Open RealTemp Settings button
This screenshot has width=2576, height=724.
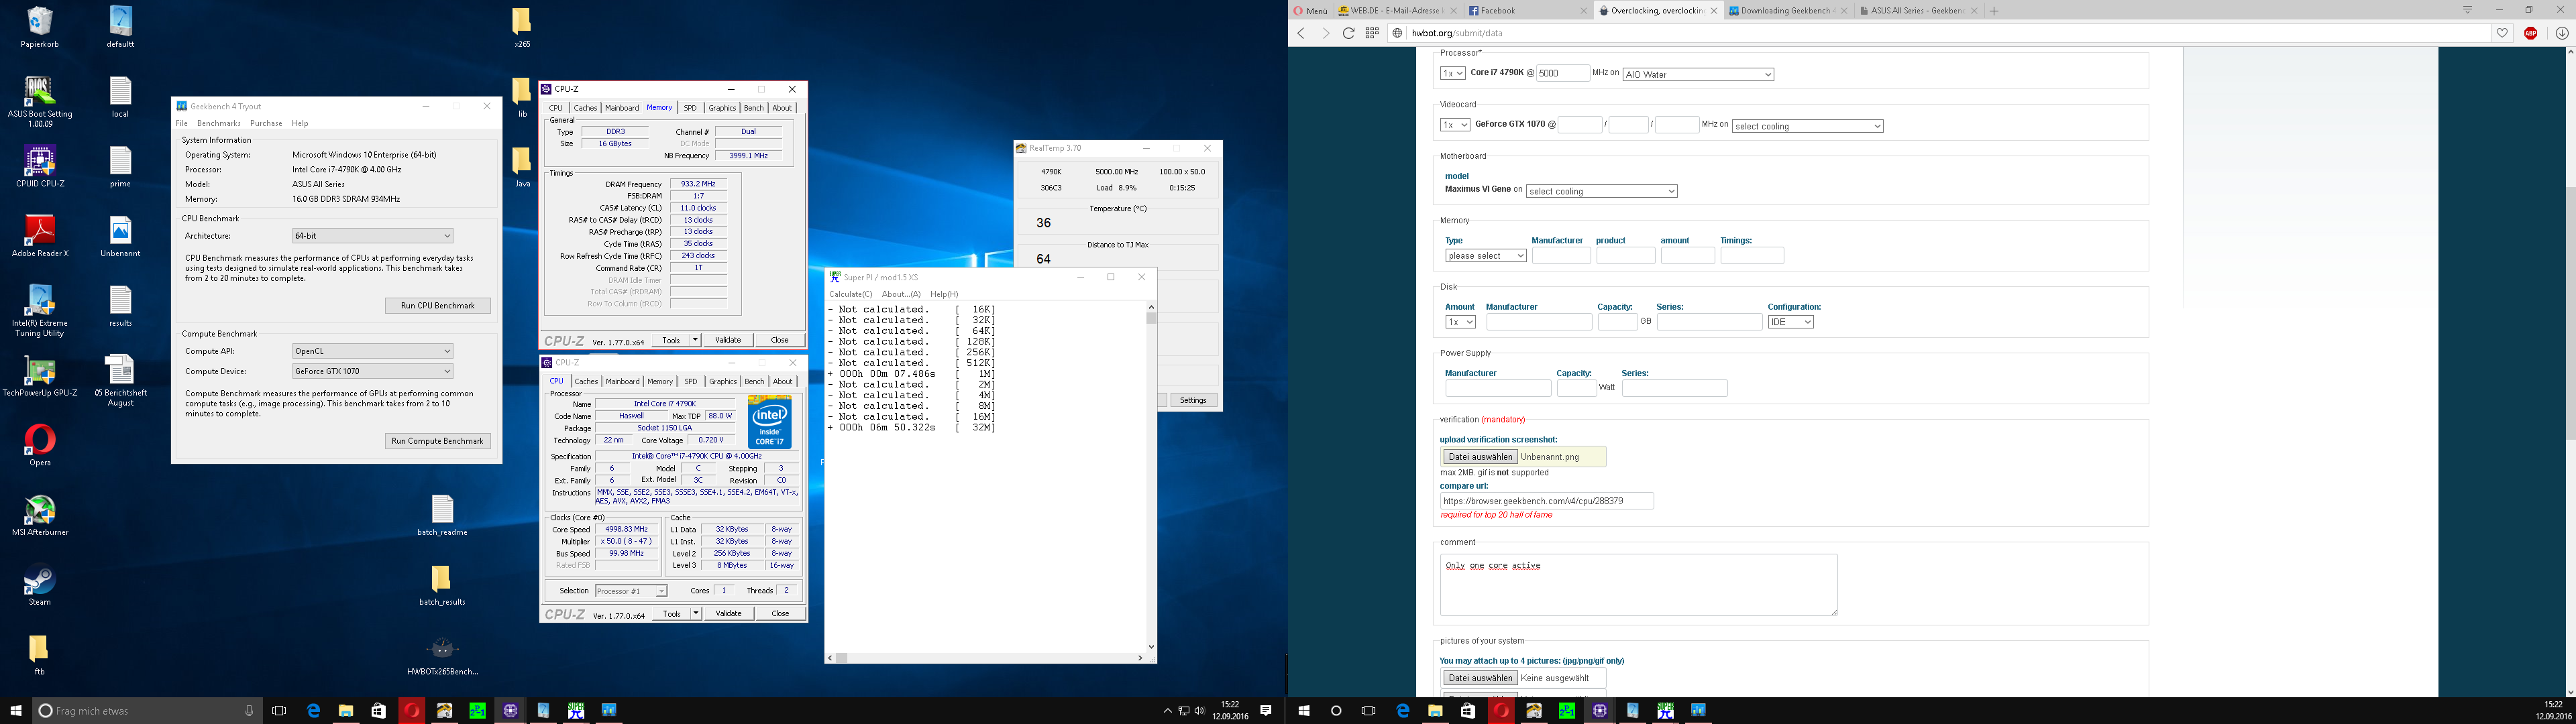tap(1193, 400)
